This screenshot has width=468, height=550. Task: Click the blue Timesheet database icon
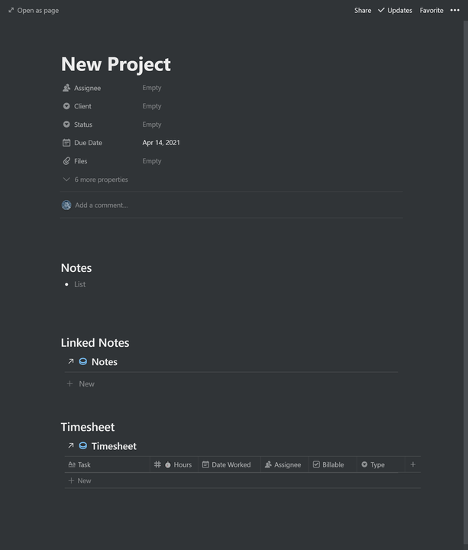coord(83,446)
